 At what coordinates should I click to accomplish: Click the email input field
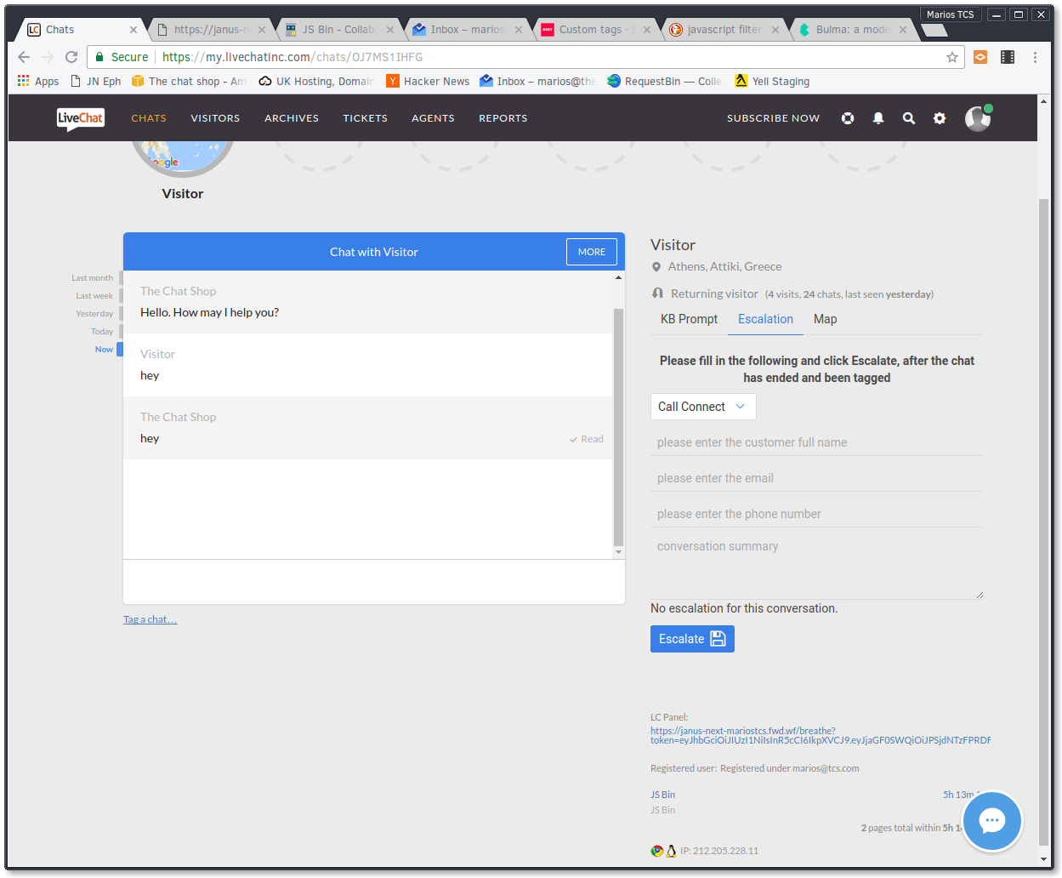[x=817, y=478]
